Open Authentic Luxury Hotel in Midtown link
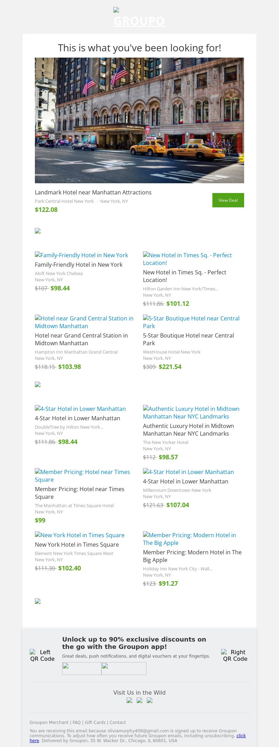The image size is (279, 747). pos(191,413)
